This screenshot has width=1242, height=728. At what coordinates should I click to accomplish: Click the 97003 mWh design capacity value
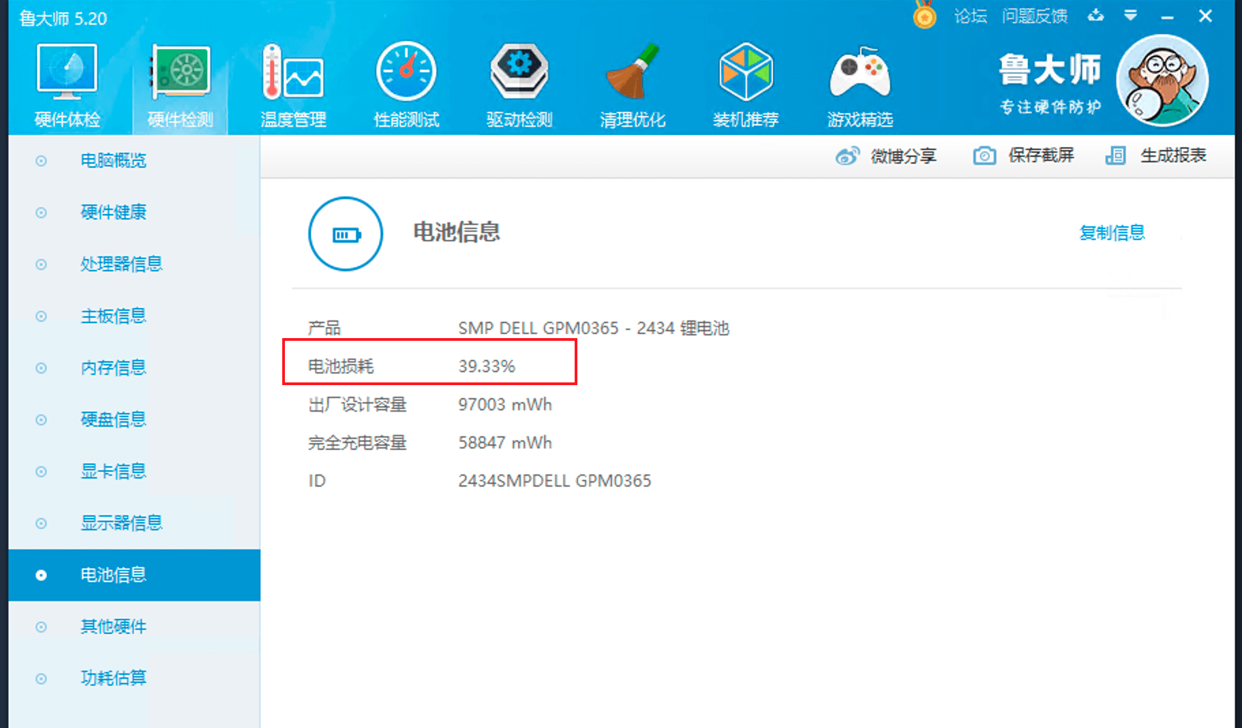505,405
